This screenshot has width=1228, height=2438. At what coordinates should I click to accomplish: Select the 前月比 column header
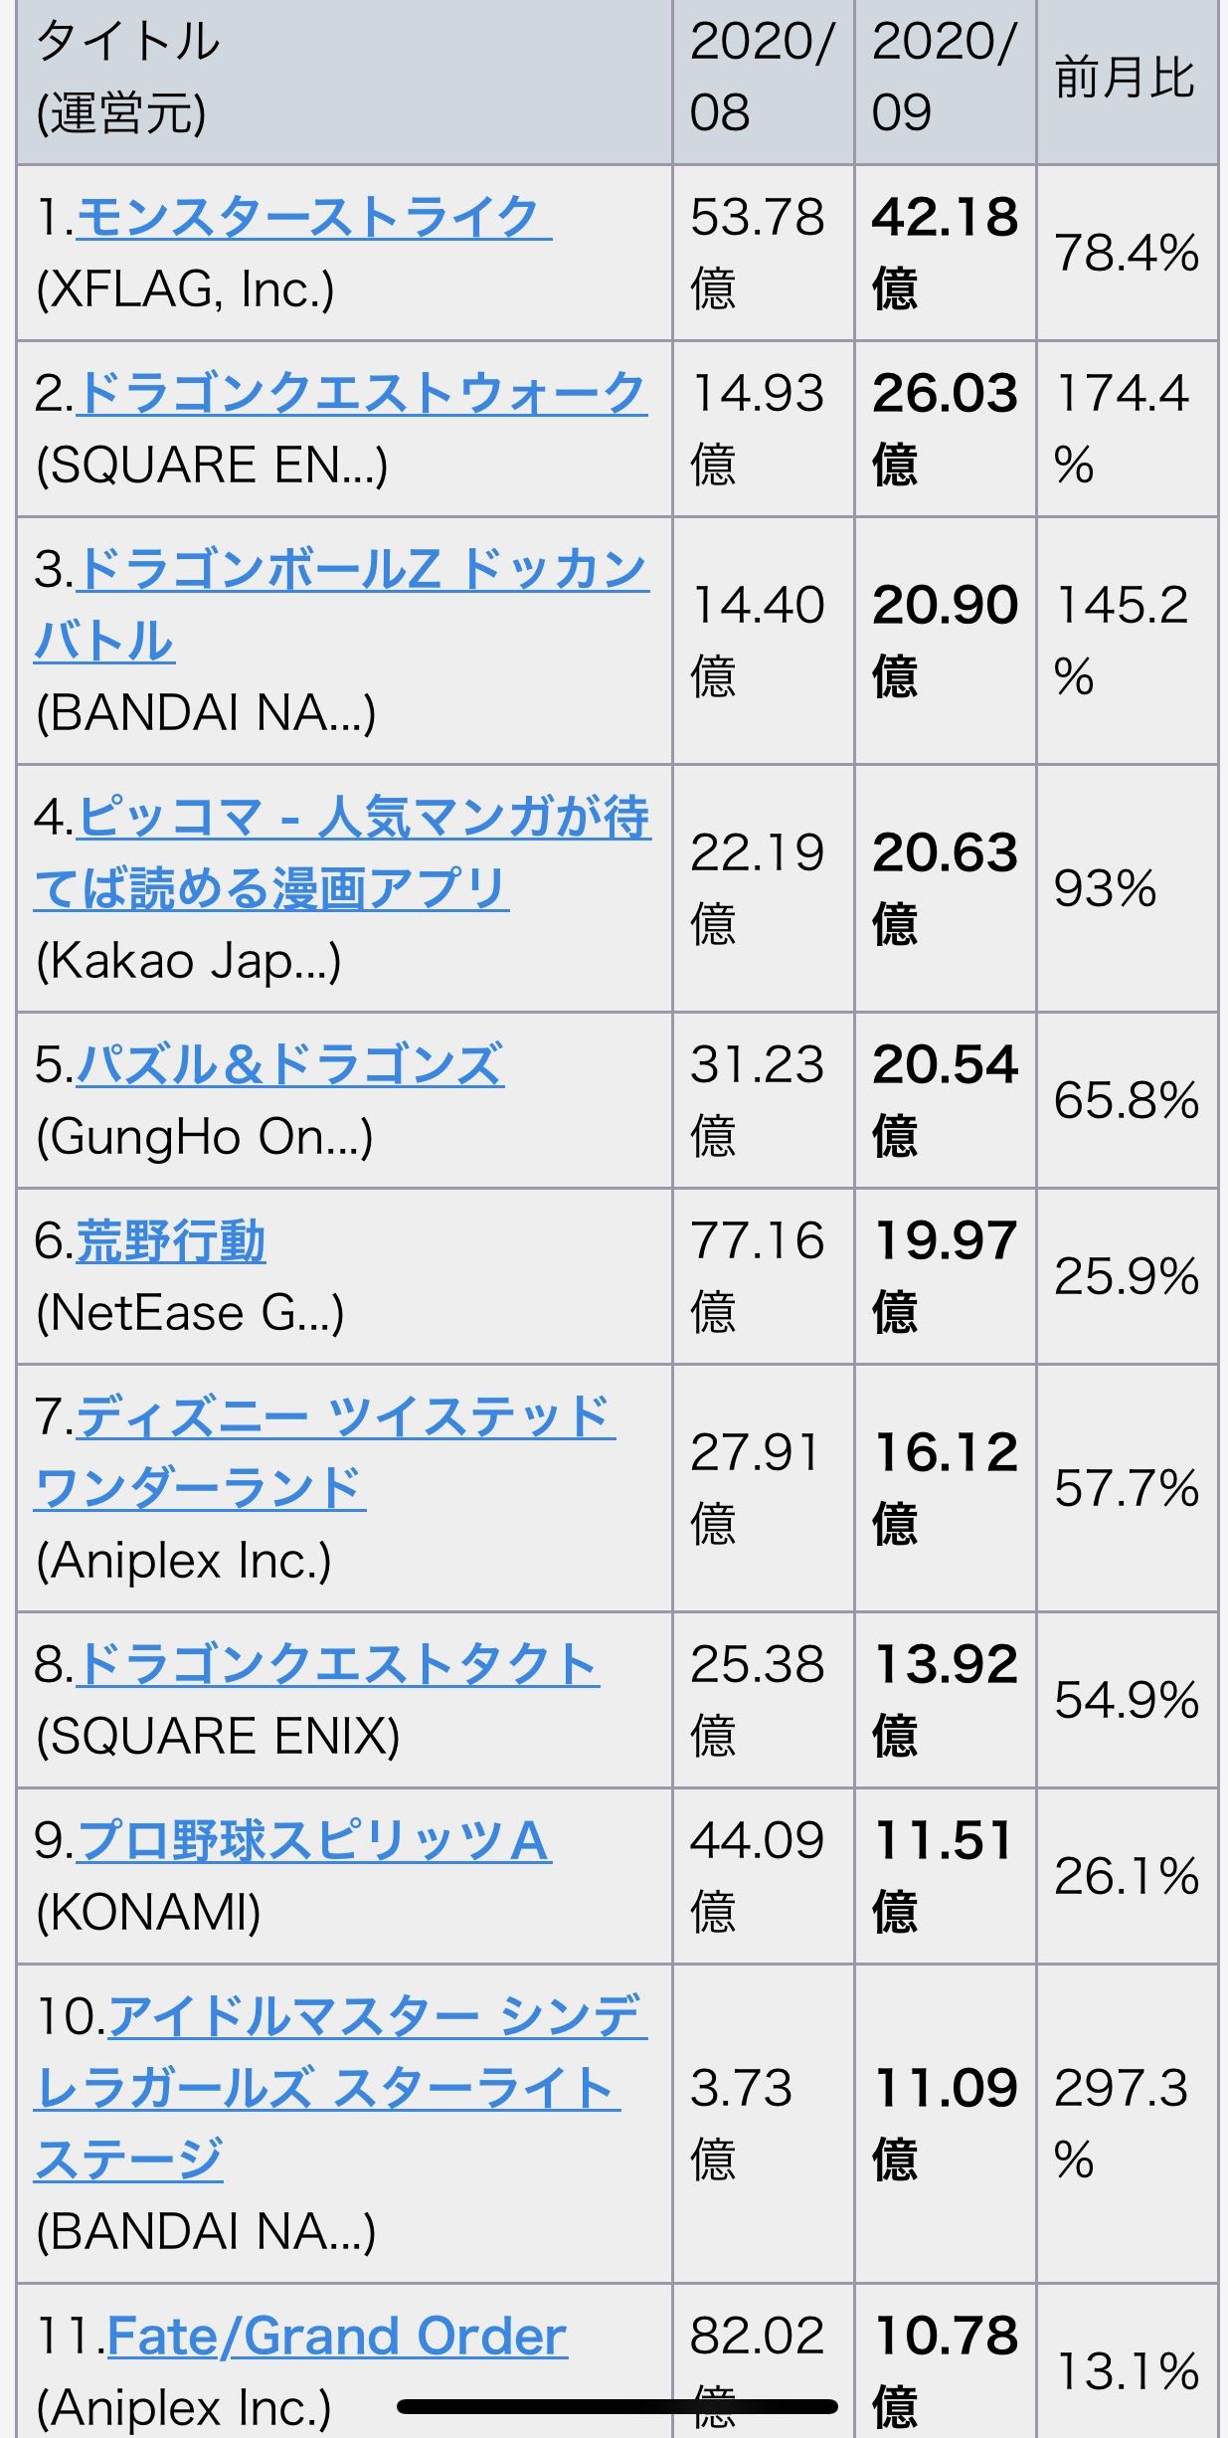[x=1127, y=82]
